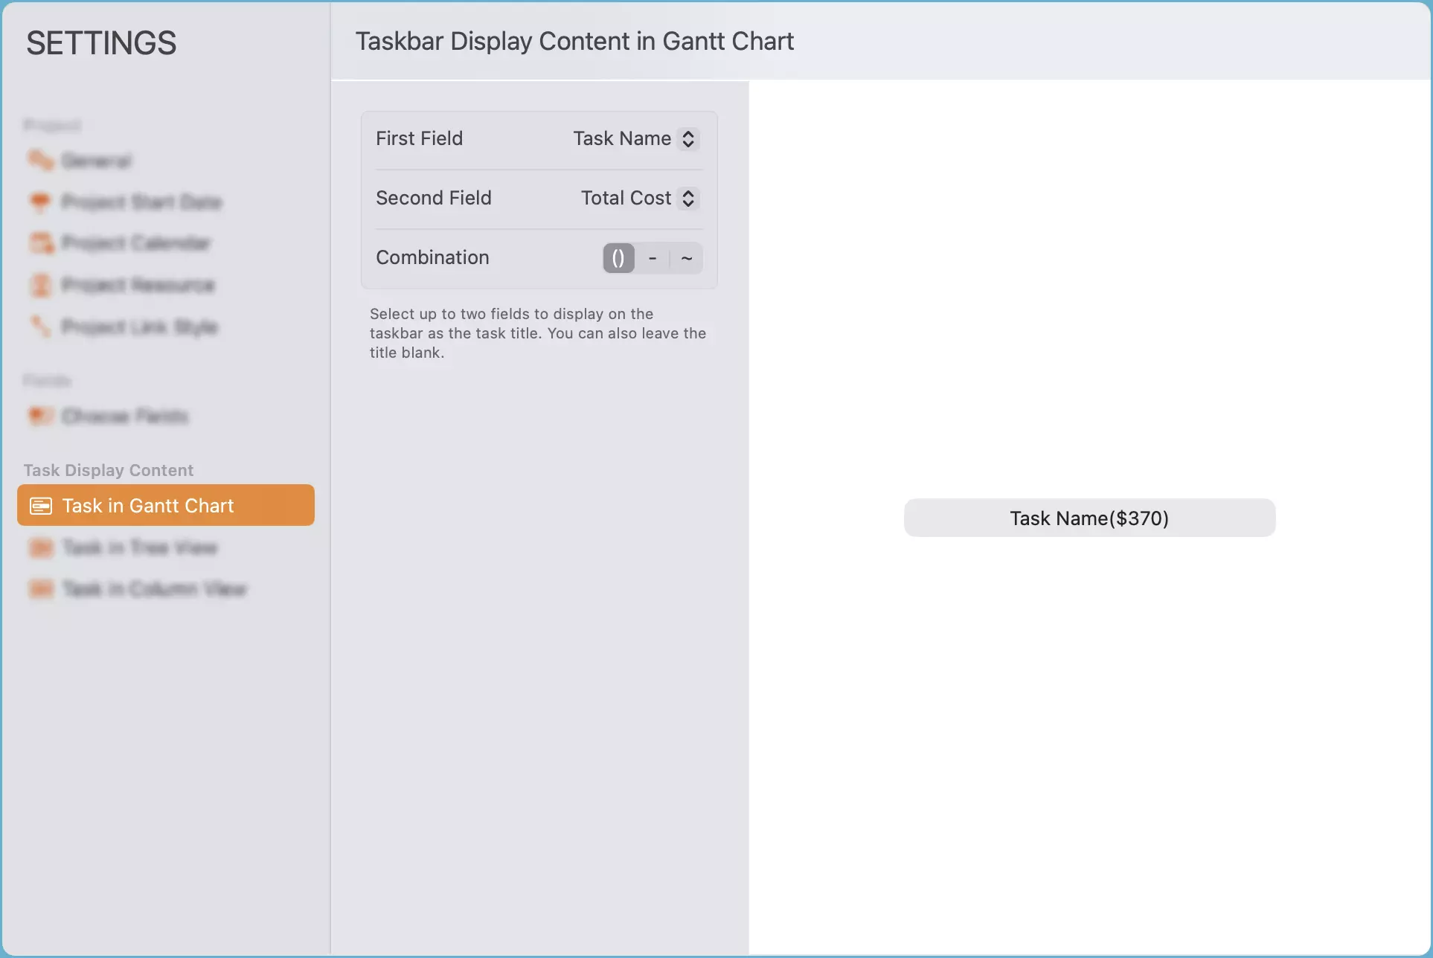
Task: Click the Choose Fields icon
Action: 40,416
